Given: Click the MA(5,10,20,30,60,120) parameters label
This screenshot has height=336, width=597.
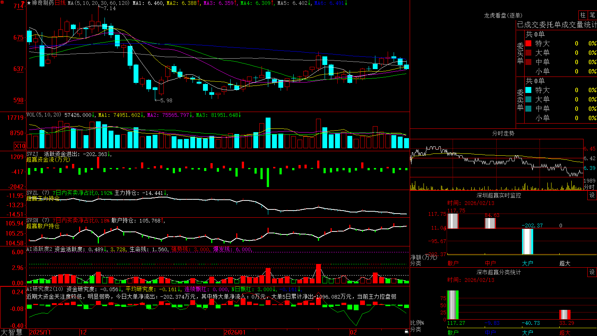Looking at the screenshot, I should tap(99, 3).
